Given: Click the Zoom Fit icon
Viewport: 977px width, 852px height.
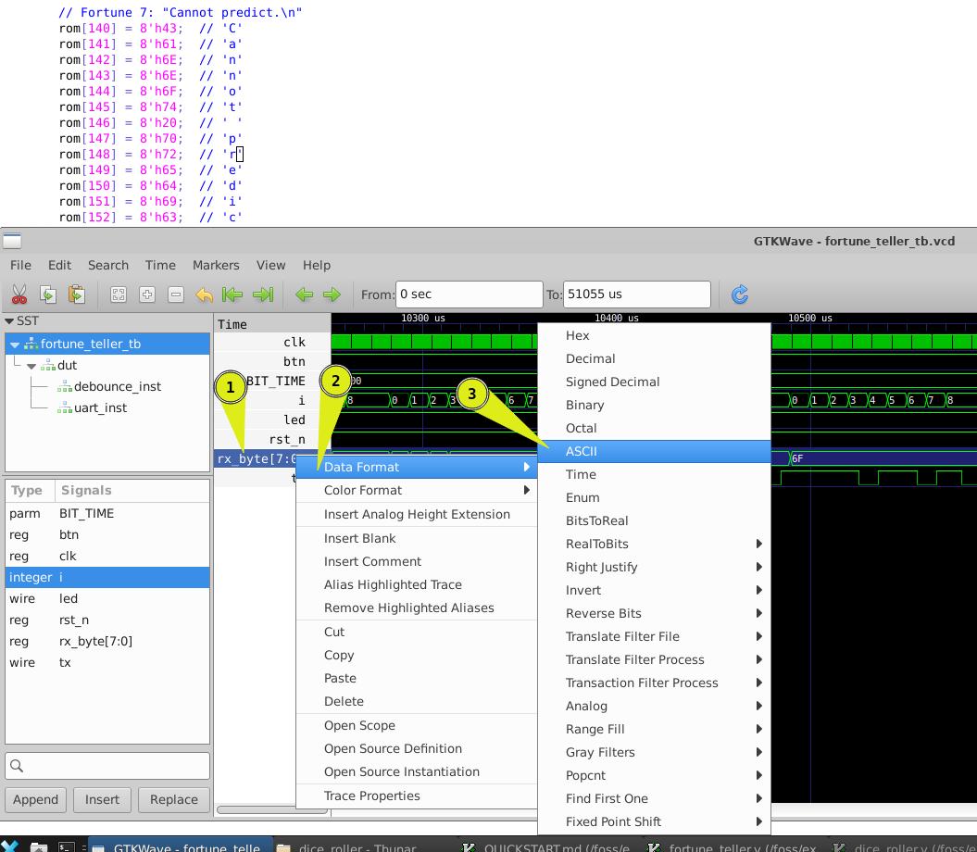Looking at the screenshot, I should (x=119, y=294).
